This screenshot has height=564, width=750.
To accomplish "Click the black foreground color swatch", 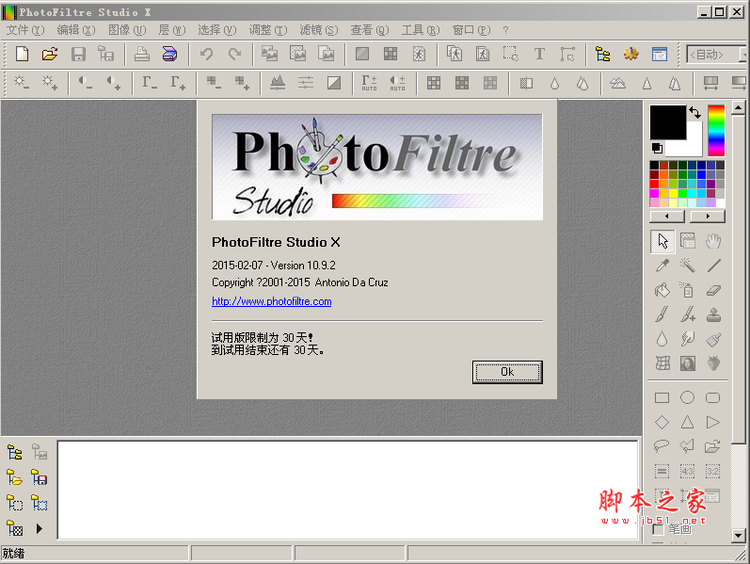I will (667, 122).
